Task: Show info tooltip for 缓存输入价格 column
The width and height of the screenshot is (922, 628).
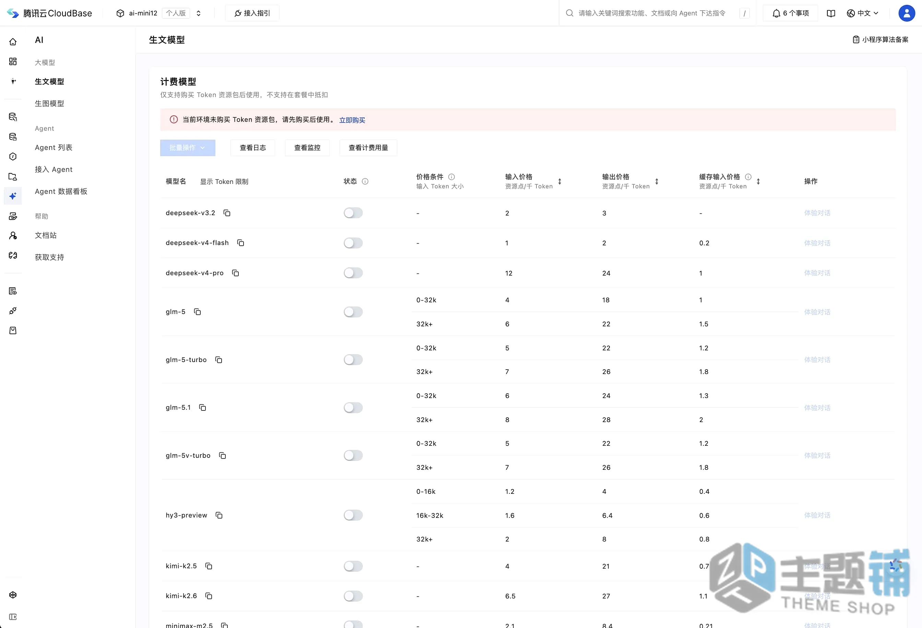Action: pos(748,177)
